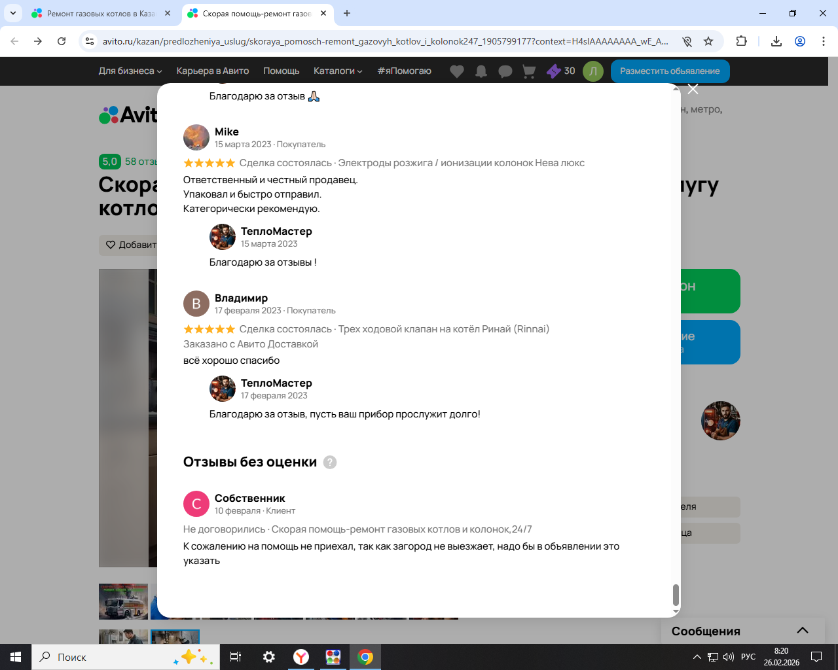The image size is (838, 670).
Task: Open green profile avatar with letter Л
Action: 593,71
